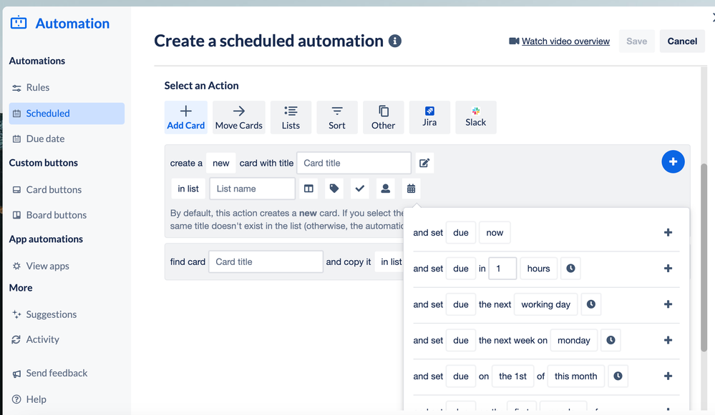Open the Jira actions tab
The height and width of the screenshot is (415, 715).
pos(429,117)
